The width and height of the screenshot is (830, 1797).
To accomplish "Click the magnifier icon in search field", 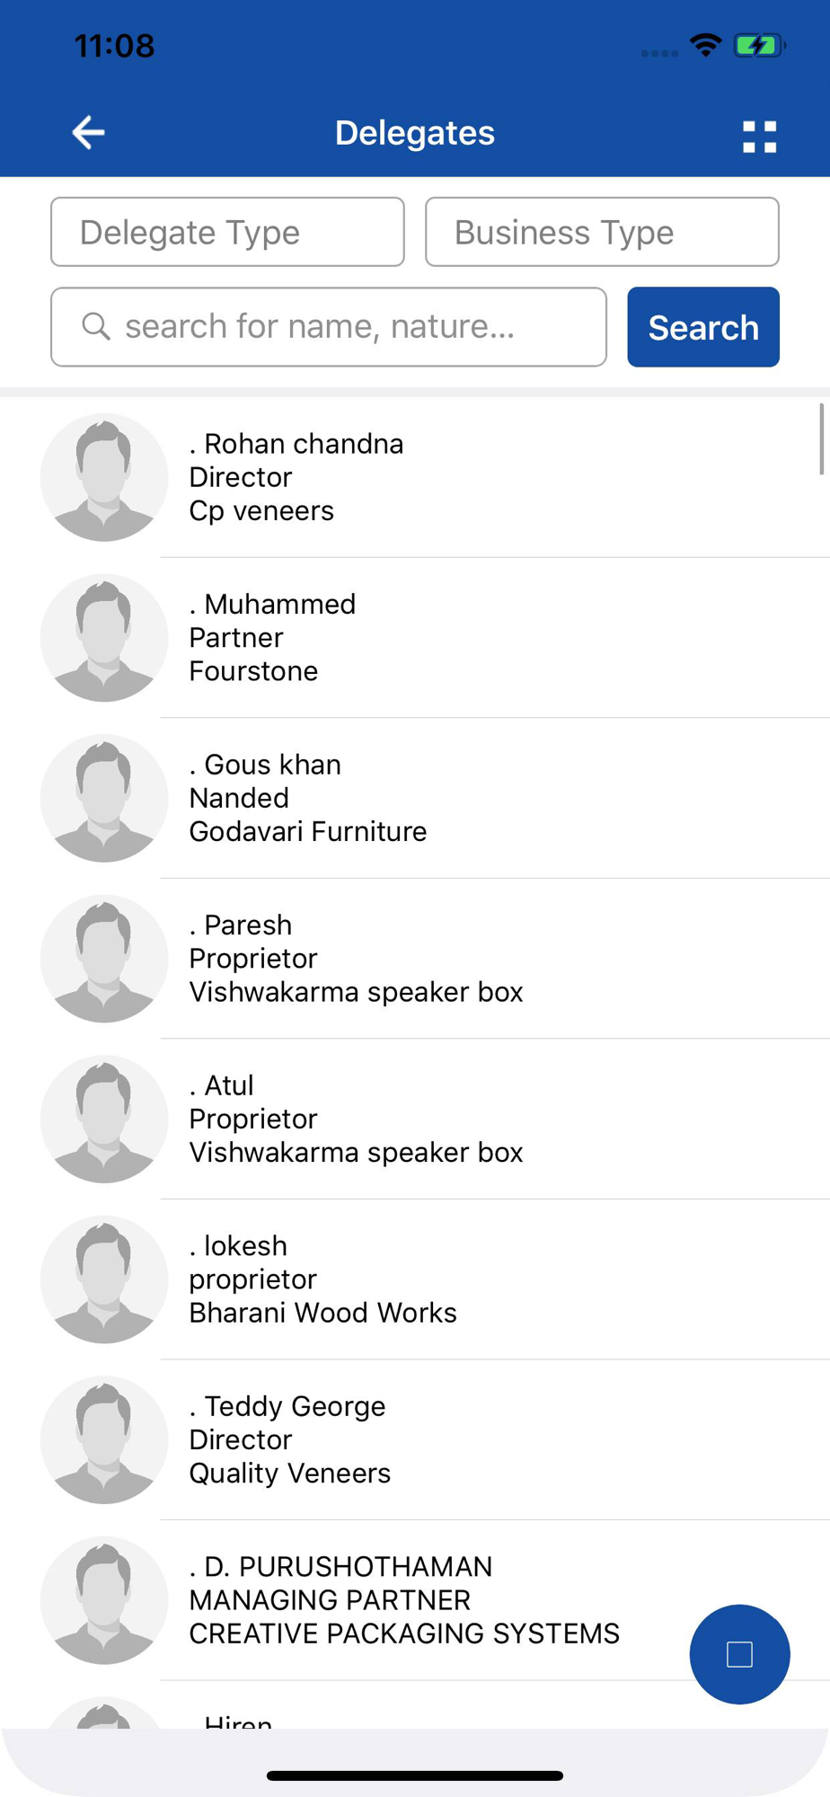I will tap(96, 326).
